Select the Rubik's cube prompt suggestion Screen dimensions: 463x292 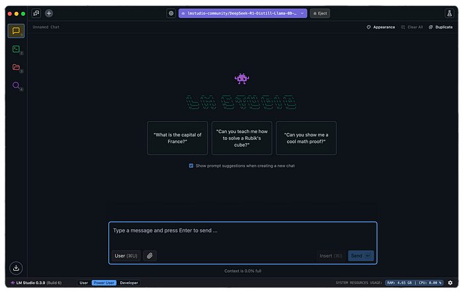pyautogui.click(x=242, y=138)
